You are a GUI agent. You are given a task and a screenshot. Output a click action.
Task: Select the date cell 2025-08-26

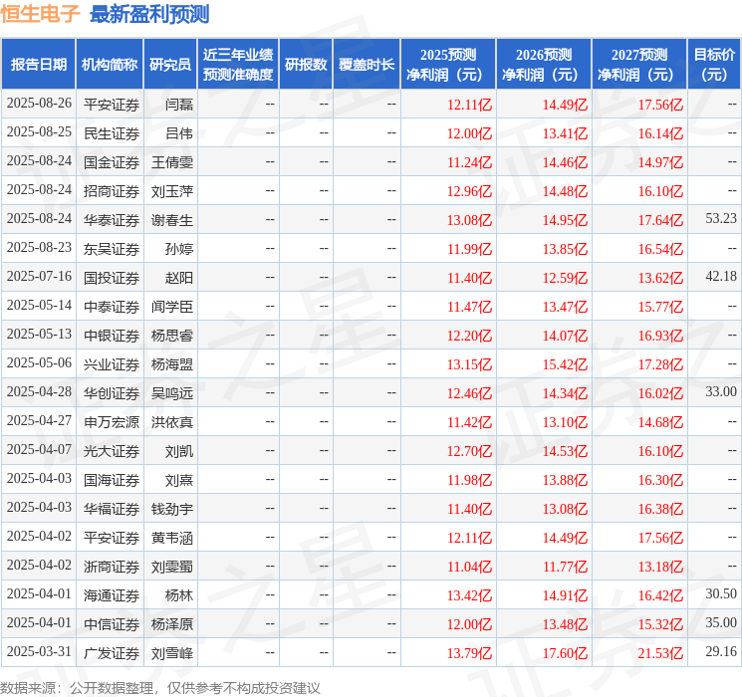click(39, 104)
